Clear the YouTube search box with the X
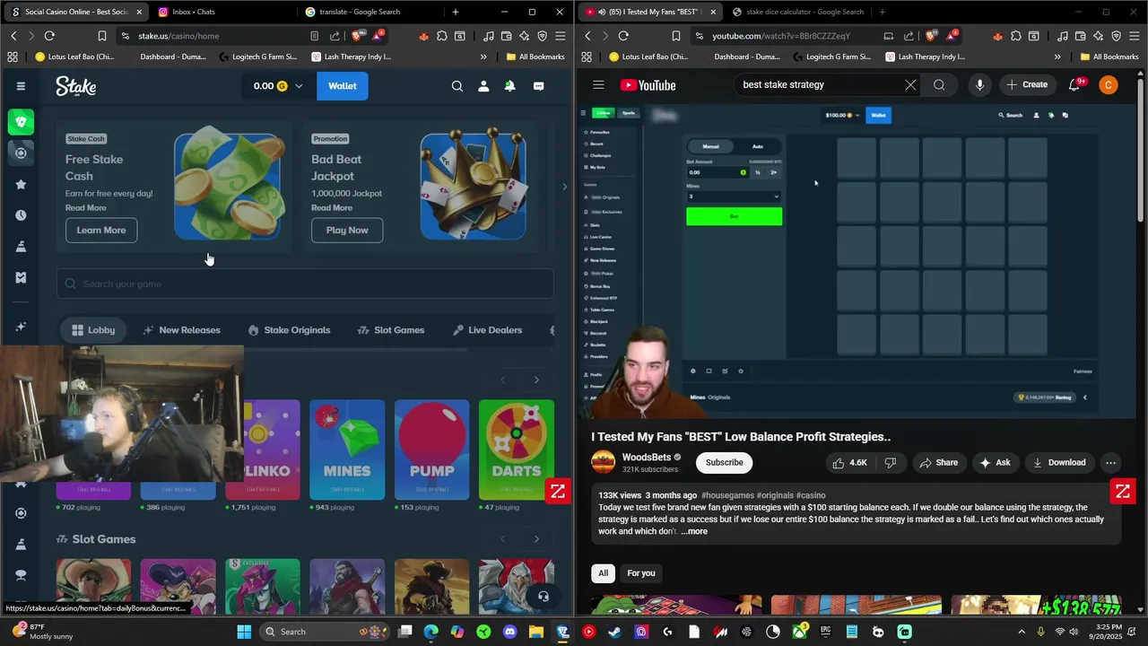This screenshot has height=646, width=1148. click(910, 85)
